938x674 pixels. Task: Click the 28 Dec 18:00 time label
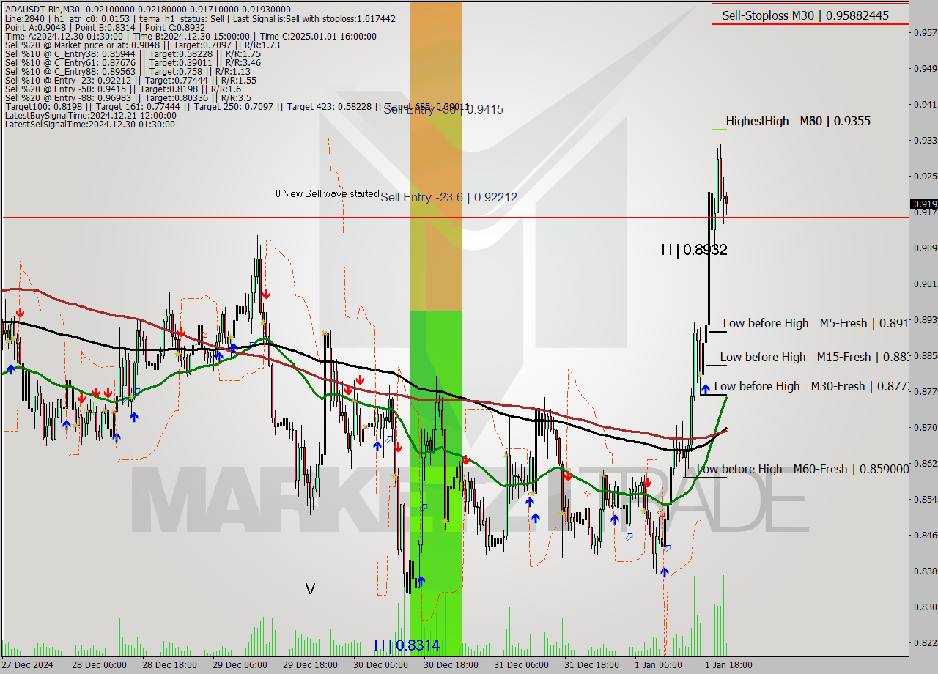(169, 665)
